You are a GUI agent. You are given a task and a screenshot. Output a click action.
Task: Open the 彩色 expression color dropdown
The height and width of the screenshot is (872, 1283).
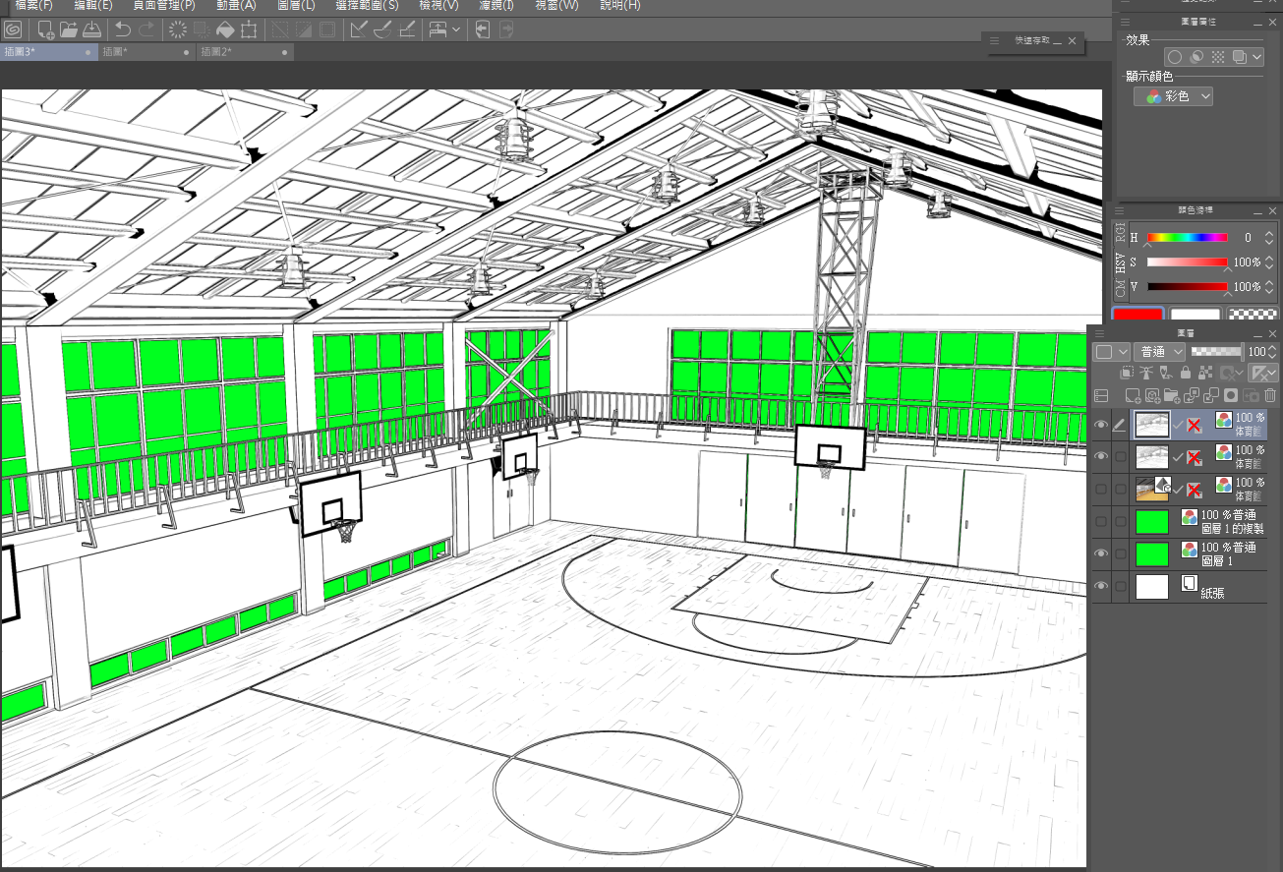(1174, 96)
